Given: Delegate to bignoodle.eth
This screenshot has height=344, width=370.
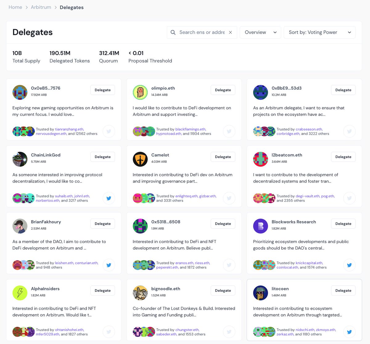Looking at the screenshot, I should 223,291.
